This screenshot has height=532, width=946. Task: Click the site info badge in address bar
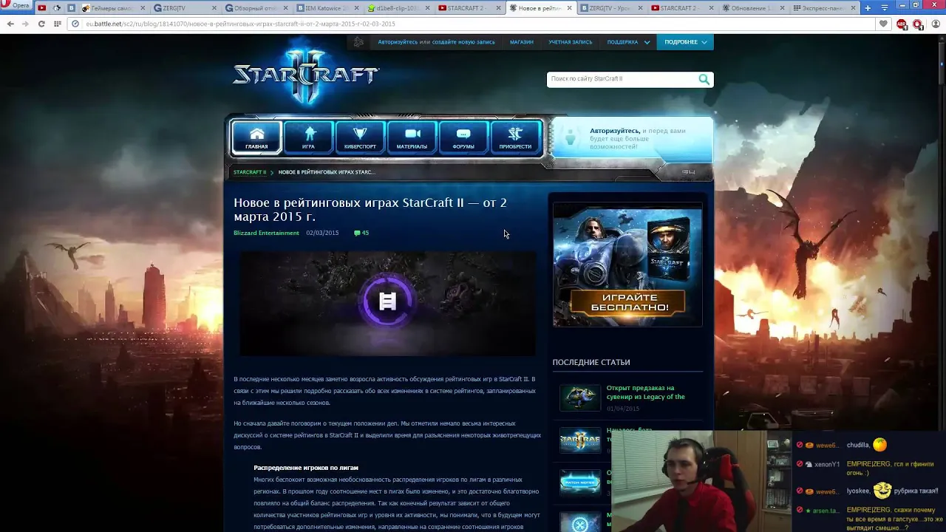click(x=75, y=24)
